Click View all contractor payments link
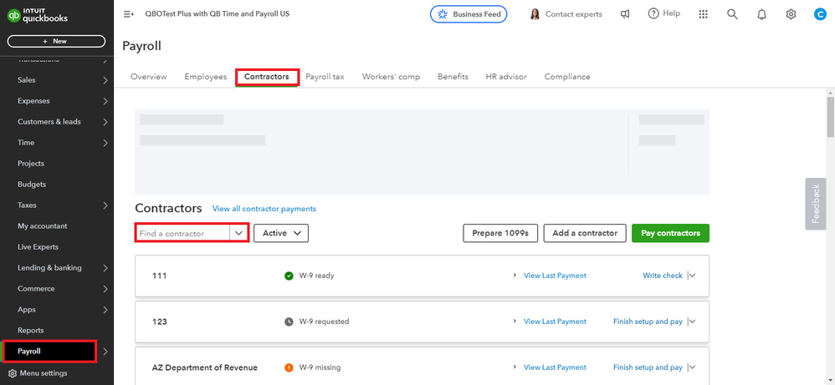This screenshot has width=835, height=385. coord(264,209)
